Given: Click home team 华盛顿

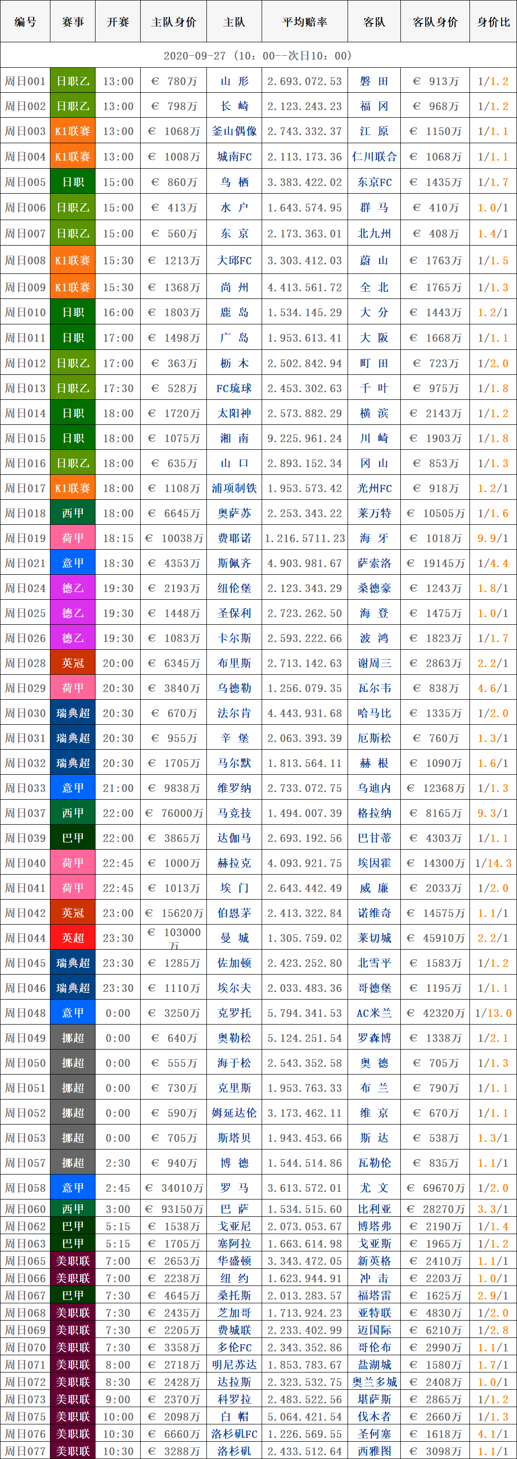Looking at the screenshot, I should point(234,1261).
